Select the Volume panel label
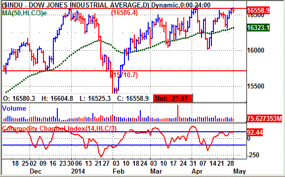 pos(14,108)
